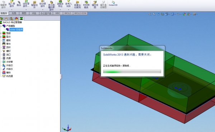The image size is (215, 132).
Task: Expand the 型腔 tree node
Action: tap(1, 33)
